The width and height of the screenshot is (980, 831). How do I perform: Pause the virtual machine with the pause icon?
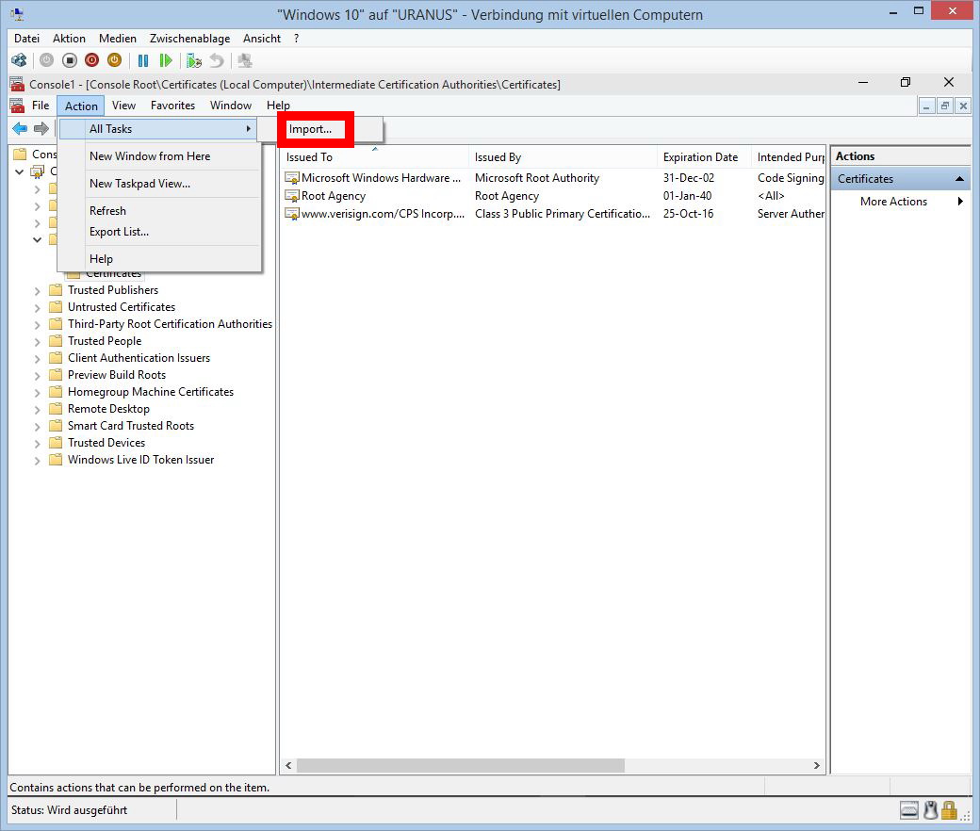click(x=143, y=60)
